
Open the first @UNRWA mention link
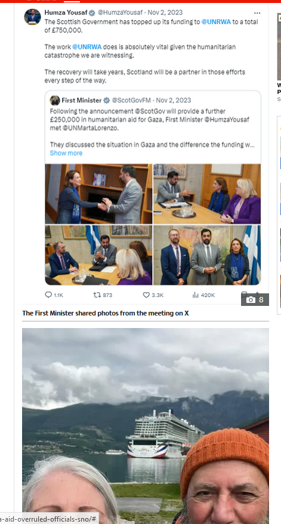point(216,22)
